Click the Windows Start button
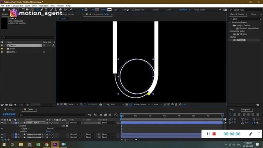This screenshot has height=148, width=263. click(4, 144)
